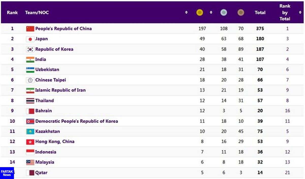This screenshot has height=179, width=305.
Task: Click the Total column header
Action: coord(260,12)
